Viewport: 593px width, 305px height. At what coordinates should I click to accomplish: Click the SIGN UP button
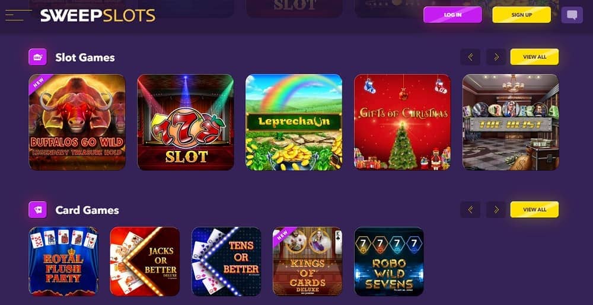tap(521, 15)
